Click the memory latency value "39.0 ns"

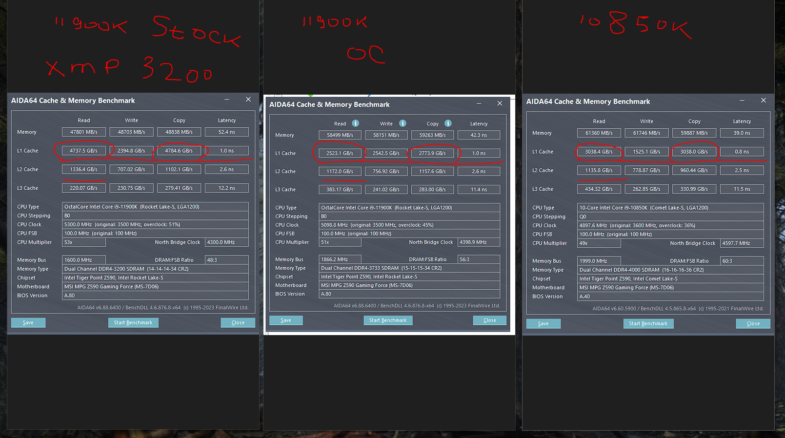tap(742, 133)
